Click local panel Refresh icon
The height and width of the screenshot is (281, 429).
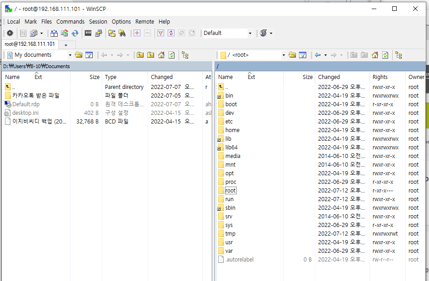click(171, 55)
